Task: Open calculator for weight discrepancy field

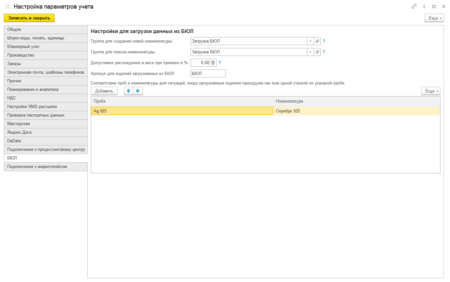Action: (213, 63)
